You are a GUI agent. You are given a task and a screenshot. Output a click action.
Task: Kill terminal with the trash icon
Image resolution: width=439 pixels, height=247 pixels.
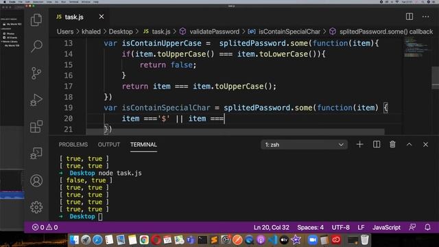[392, 145]
